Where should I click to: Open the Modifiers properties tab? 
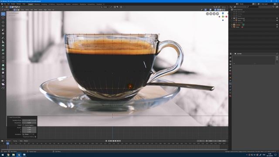tap(230, 80)
